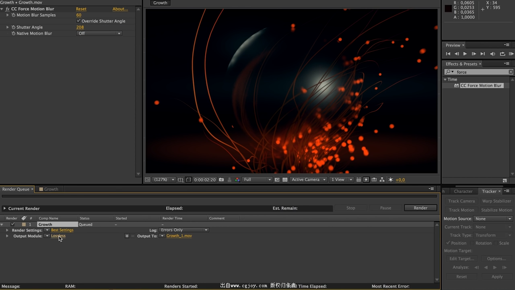The image size is (515, 290).
Task: Open the Native Motion Blur dropdown
Action: click(x=99, y=33)
